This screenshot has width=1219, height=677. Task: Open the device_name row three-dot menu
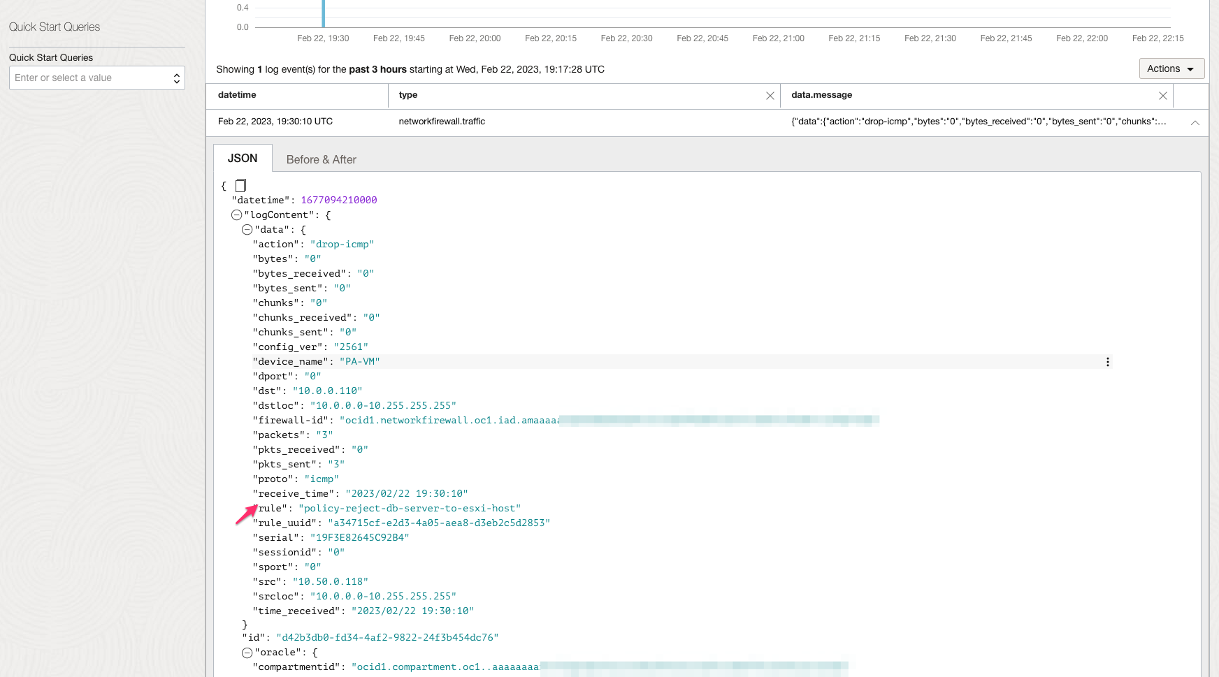pyautogui.click(x=1108, y=362)
